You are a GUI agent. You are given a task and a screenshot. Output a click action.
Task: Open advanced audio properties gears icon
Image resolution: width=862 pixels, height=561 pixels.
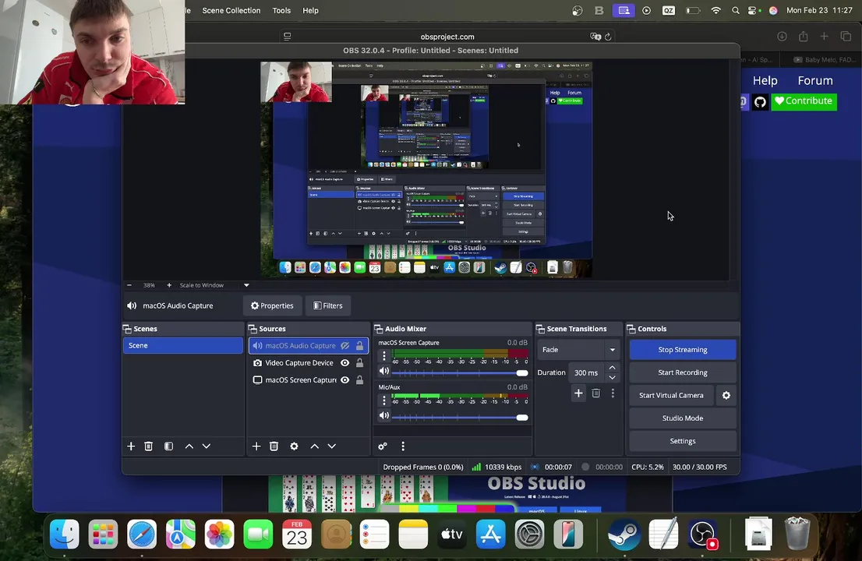point(383,446)
